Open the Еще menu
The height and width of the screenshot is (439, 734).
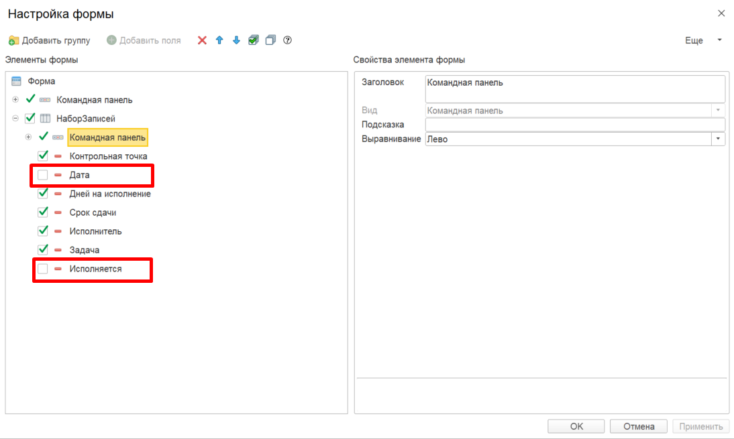(703, 41)
